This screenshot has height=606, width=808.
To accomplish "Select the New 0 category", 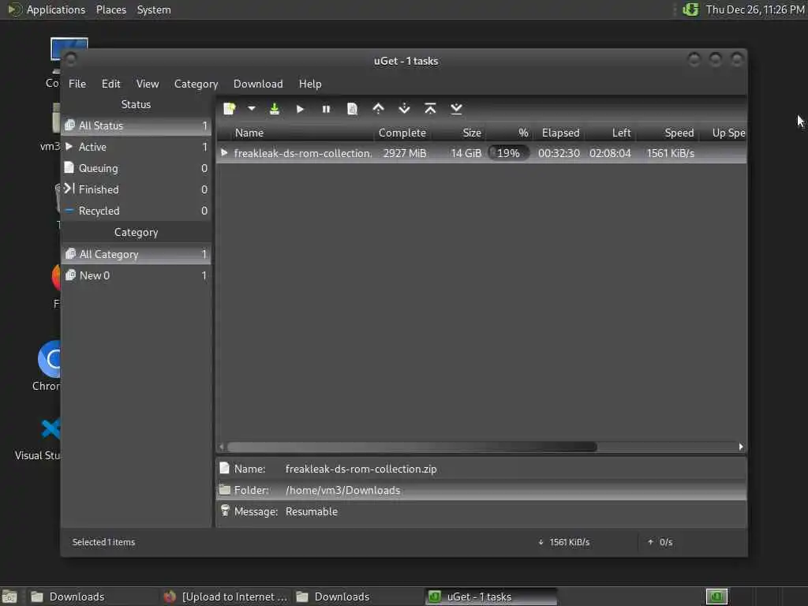I will tap(136, 275).
